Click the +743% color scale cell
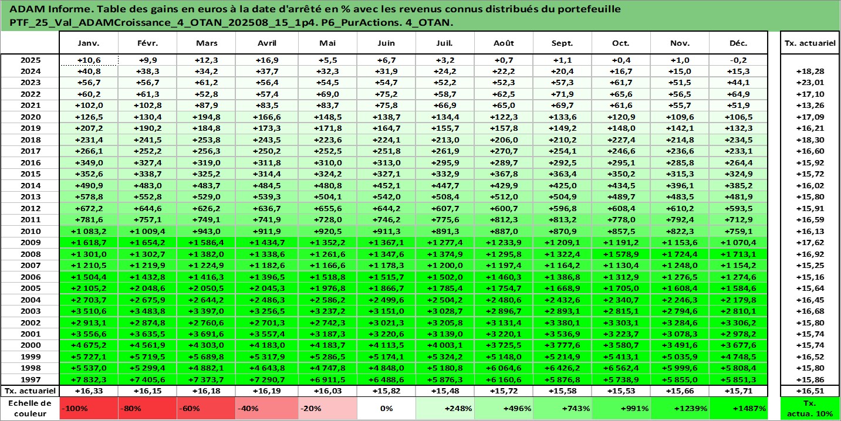Screen dimensions: 841x421 click(x=562, y=408)
